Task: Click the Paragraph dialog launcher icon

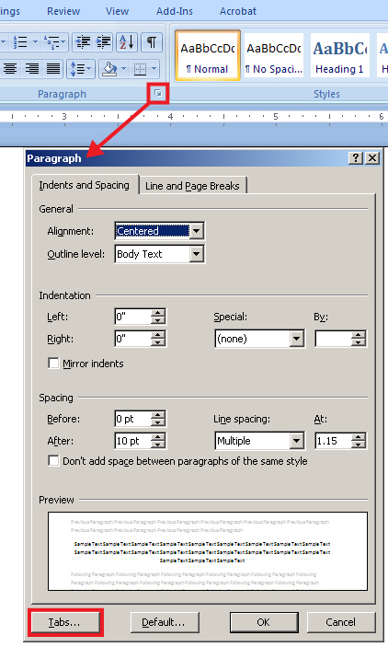Action: click(x=158, y=94)
